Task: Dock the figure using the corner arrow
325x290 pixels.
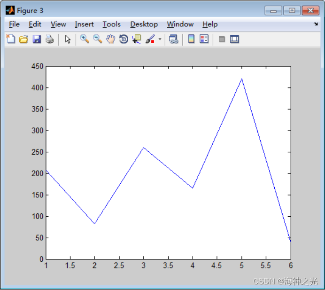Action: 316,24
